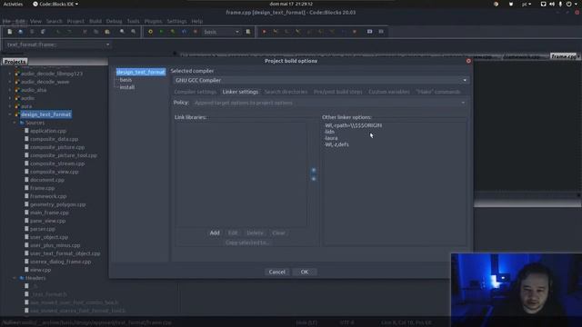This screenshot has width=582, height=327.
Task: Click Cancel in Project build options
Action: 276,272
